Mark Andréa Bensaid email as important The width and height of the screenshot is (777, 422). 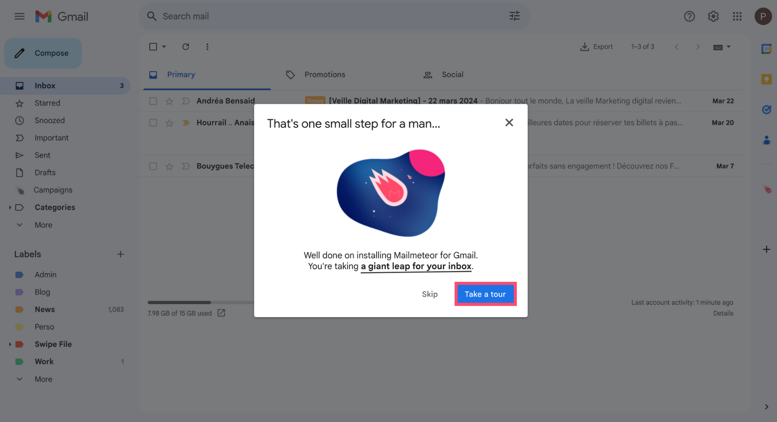(x=185, y=101)
